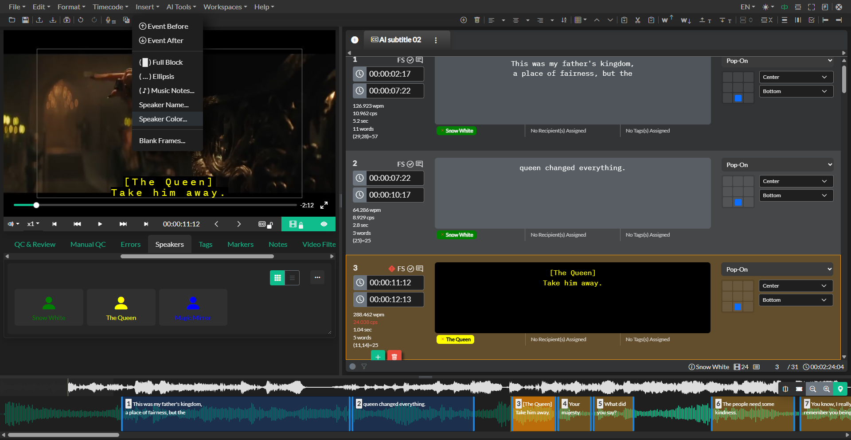Switch speakers panel to list view
851x440 pixels.
[292, 278]
